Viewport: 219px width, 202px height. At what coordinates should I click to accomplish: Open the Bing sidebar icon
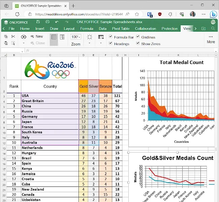tap(213, 14)
